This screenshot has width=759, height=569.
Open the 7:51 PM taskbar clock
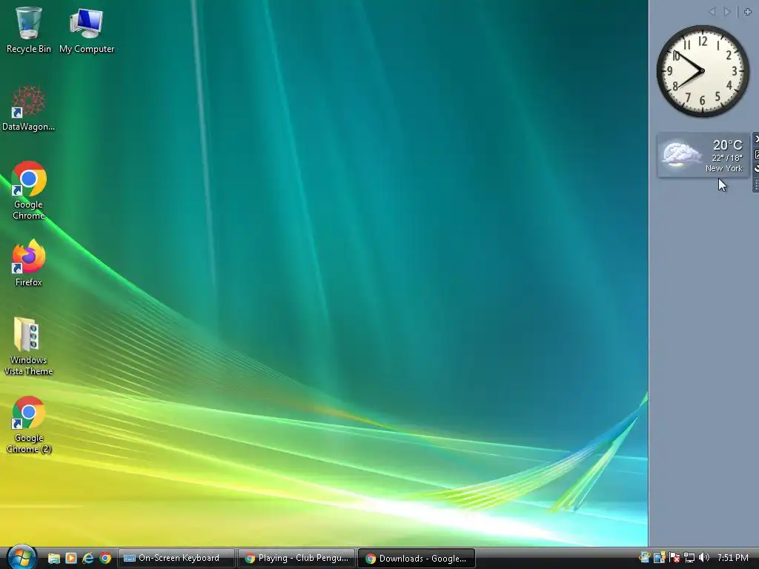pos(733,558)
